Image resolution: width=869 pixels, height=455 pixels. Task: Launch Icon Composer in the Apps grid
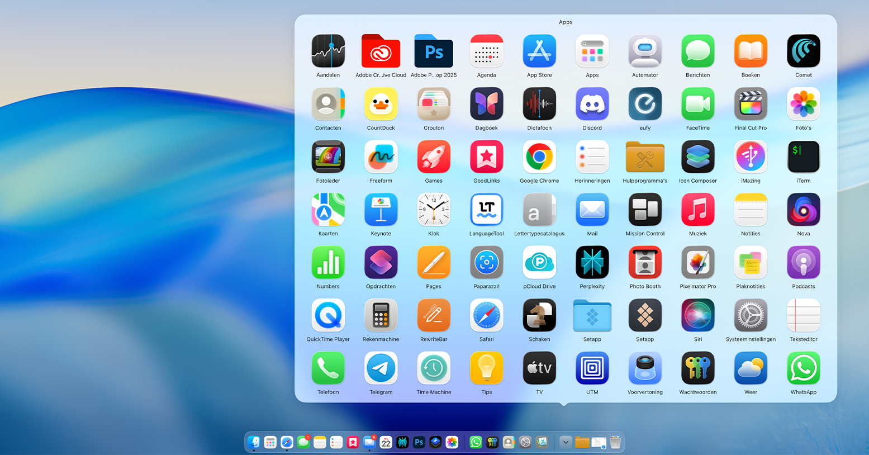(x=698, y=157)
